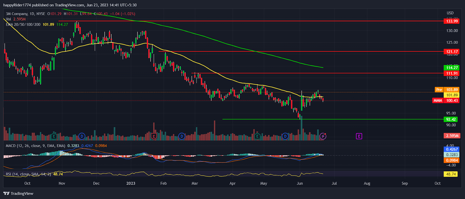Click the May label on the time axis

[x=264, y=183]
